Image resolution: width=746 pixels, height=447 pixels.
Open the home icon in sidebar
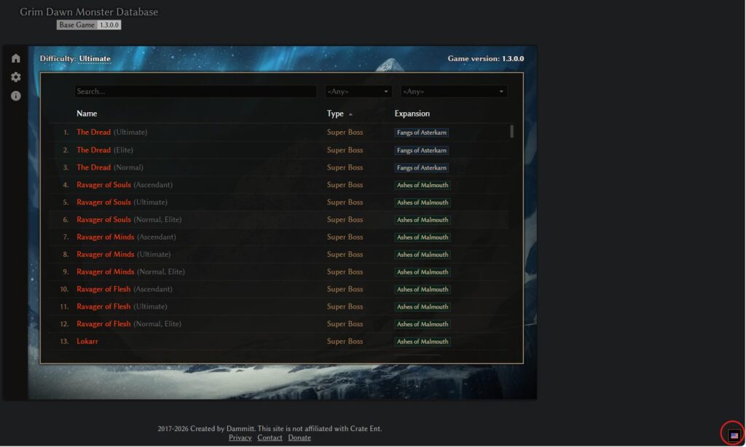(x=16, y=58)
